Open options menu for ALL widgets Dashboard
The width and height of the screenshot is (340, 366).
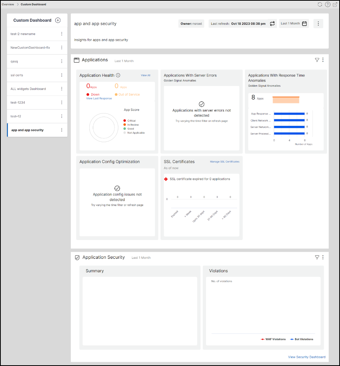(x=62, y=89)
